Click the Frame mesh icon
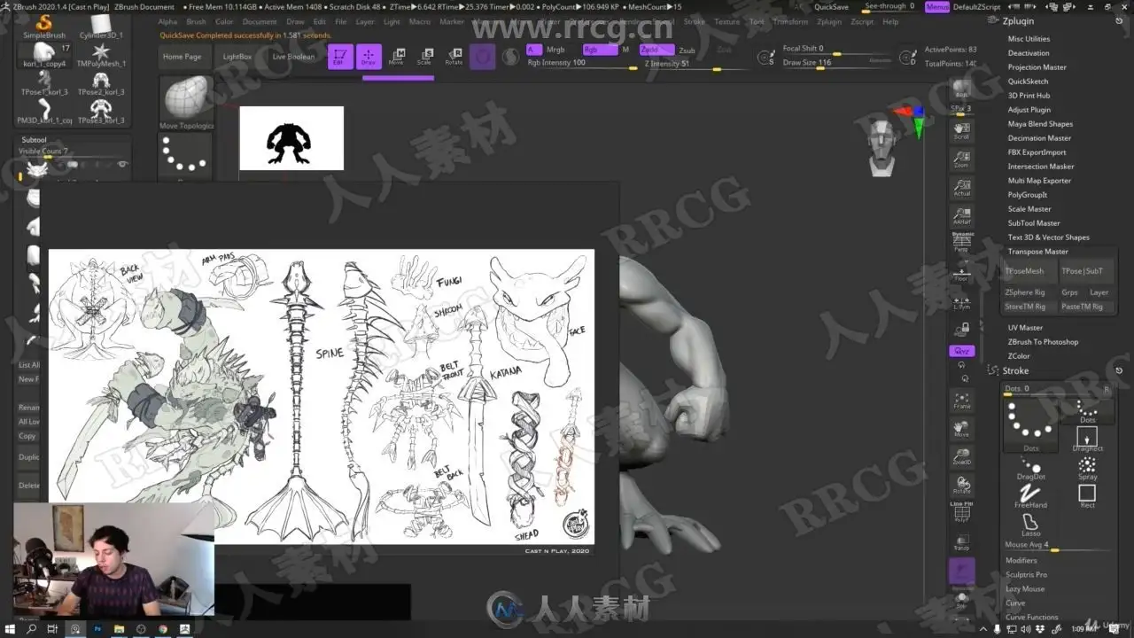 tap(961, 401)
